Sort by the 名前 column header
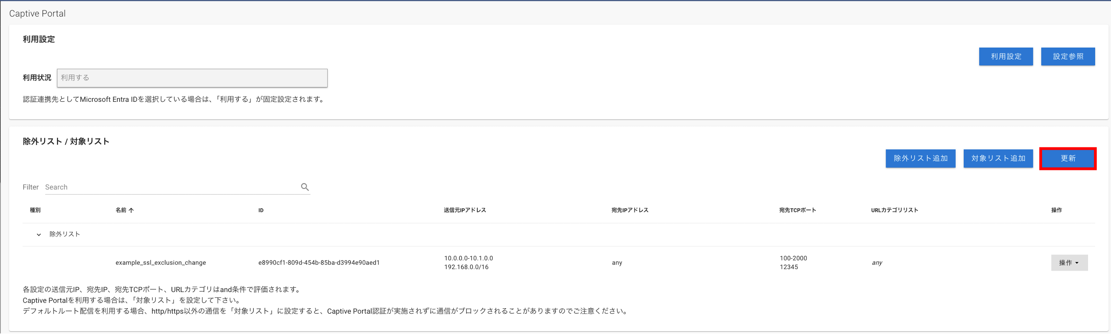 point(121,210)
